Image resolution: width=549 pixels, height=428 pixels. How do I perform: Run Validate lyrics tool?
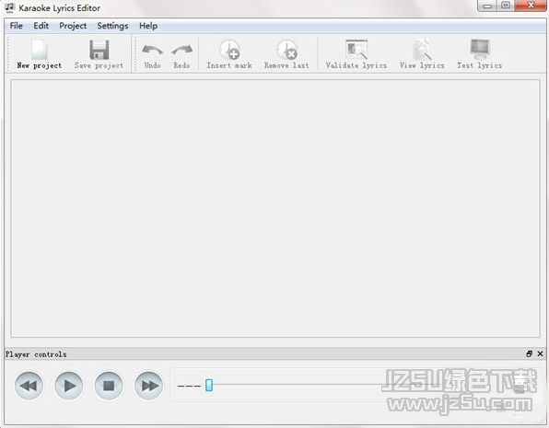356,54
